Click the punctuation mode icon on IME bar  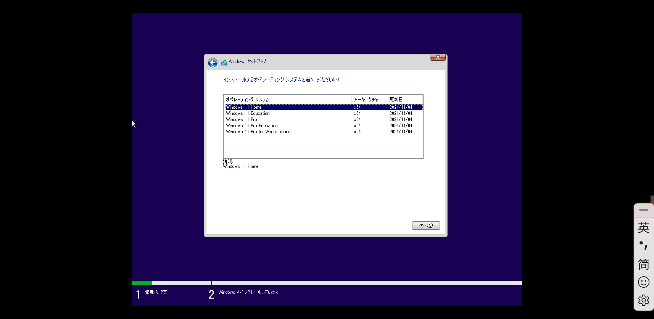(644, 245)
